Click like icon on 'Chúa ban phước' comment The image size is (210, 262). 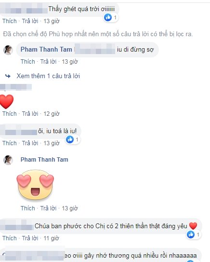coord(191,234)
